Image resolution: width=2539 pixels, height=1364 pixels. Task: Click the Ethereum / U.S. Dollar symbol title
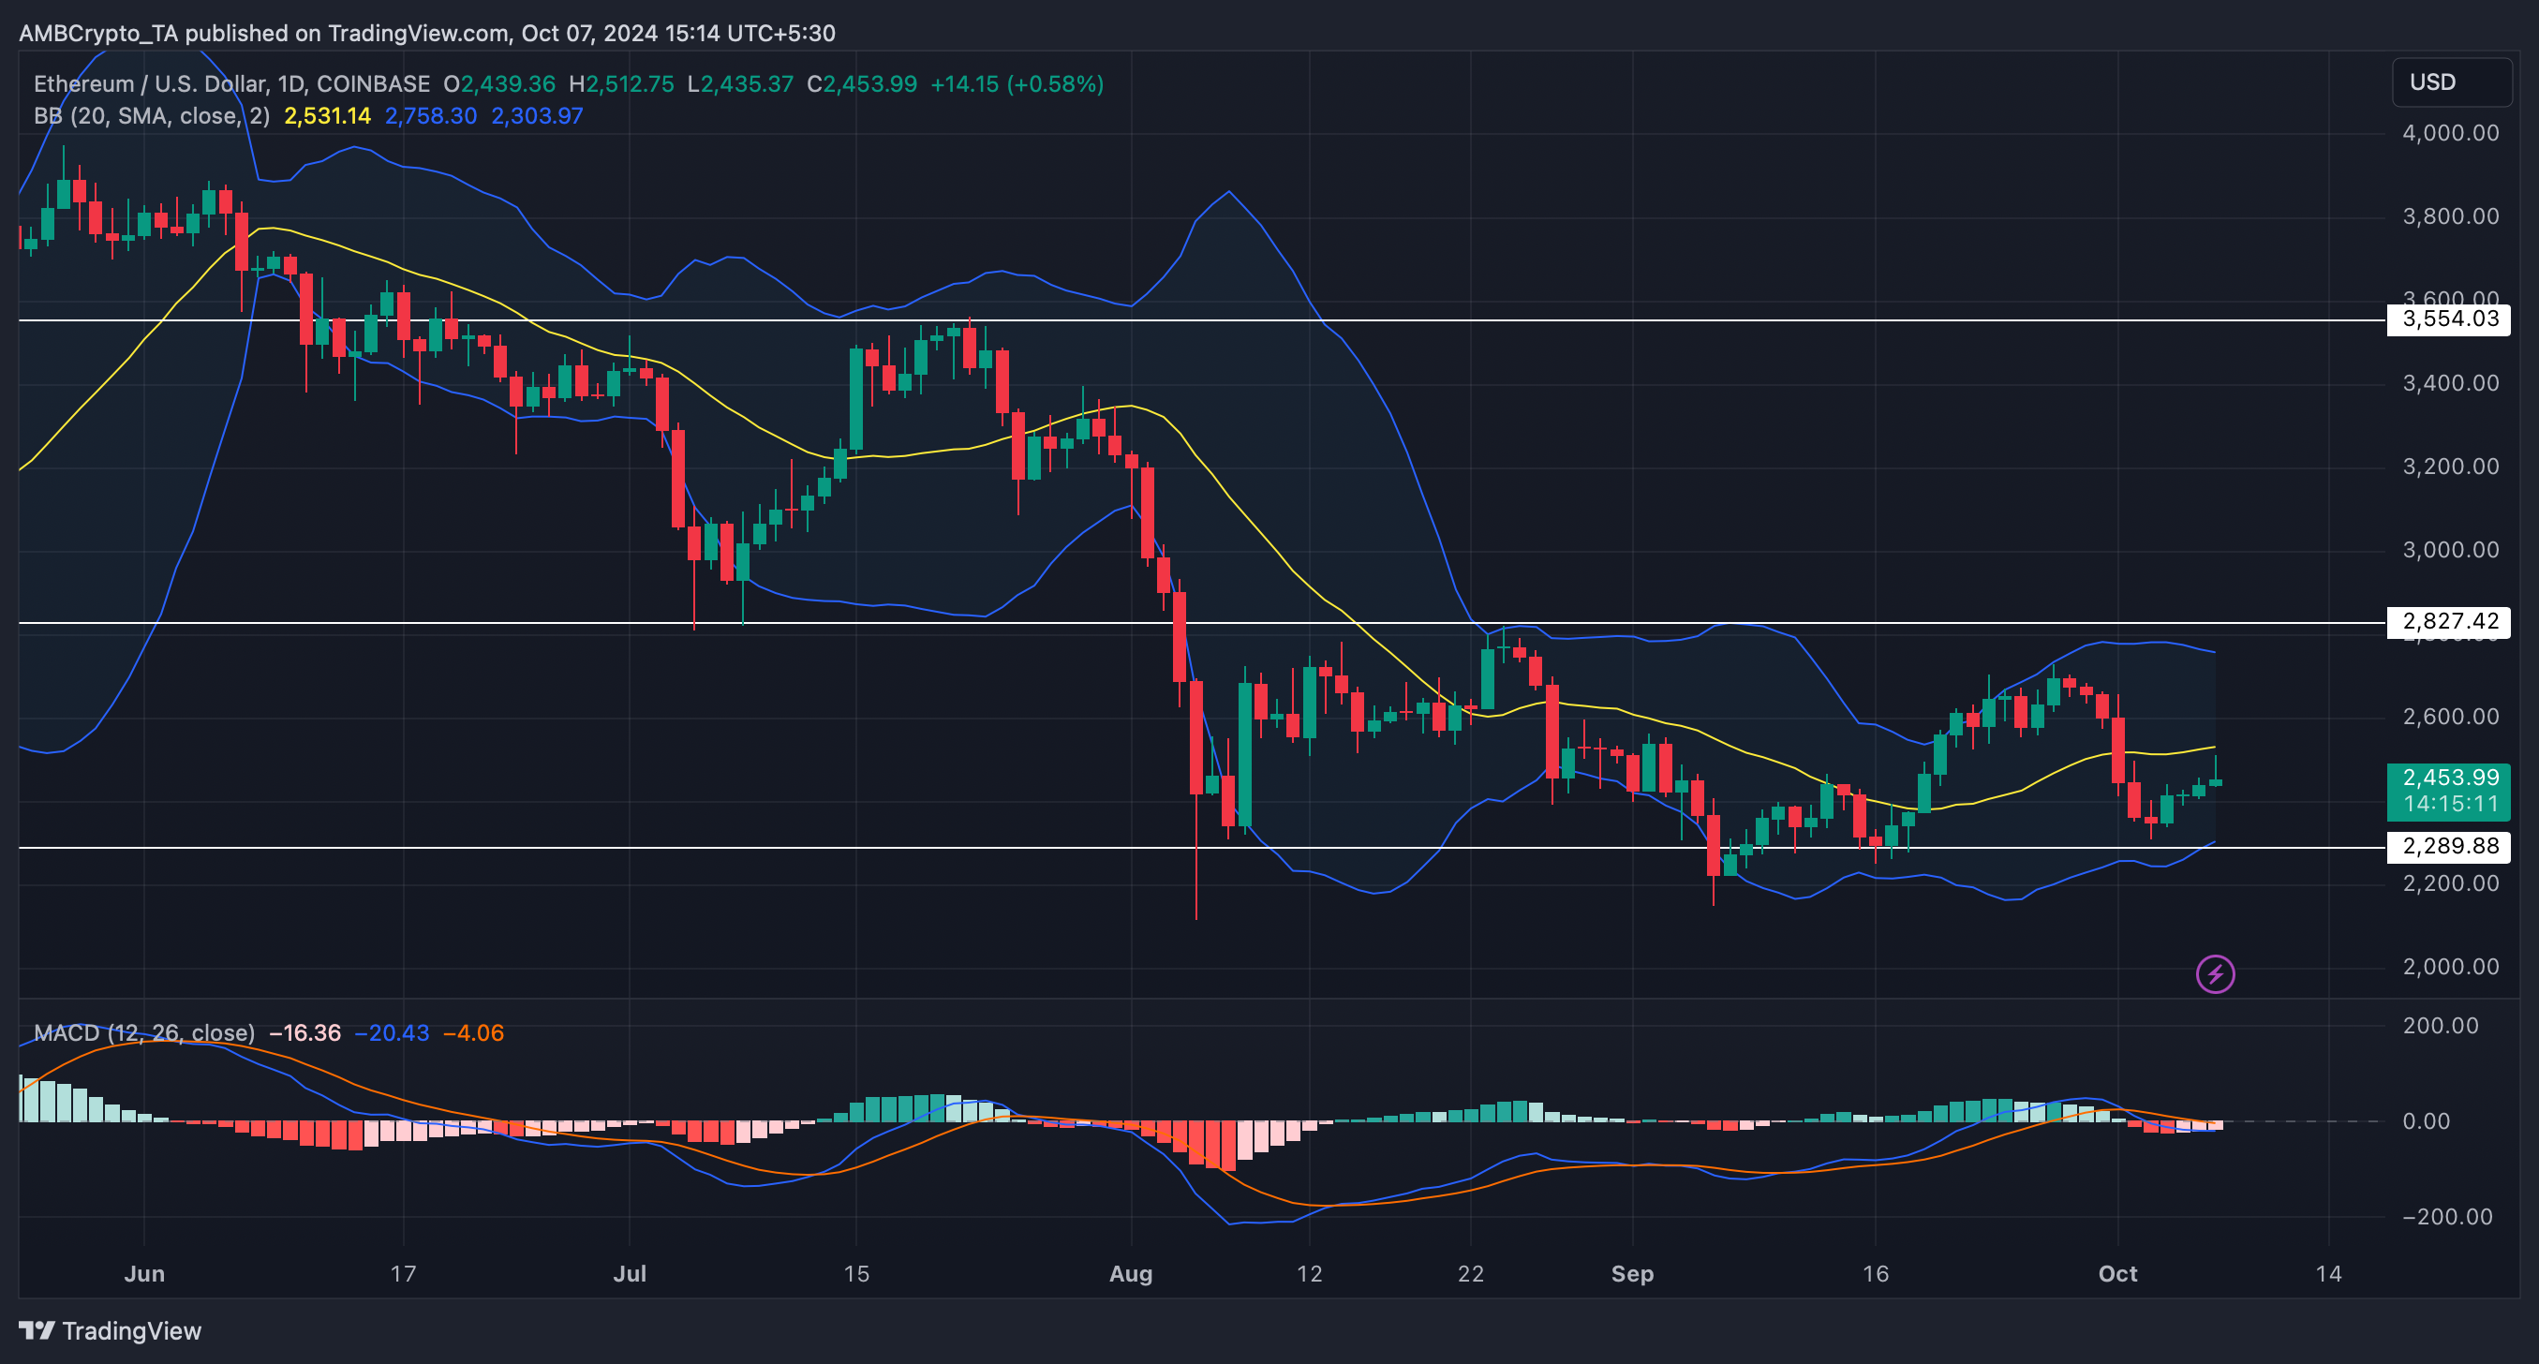tap(231, 83)
